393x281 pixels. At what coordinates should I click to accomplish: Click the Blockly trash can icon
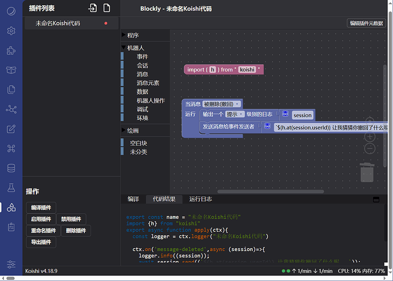point(367,172)
